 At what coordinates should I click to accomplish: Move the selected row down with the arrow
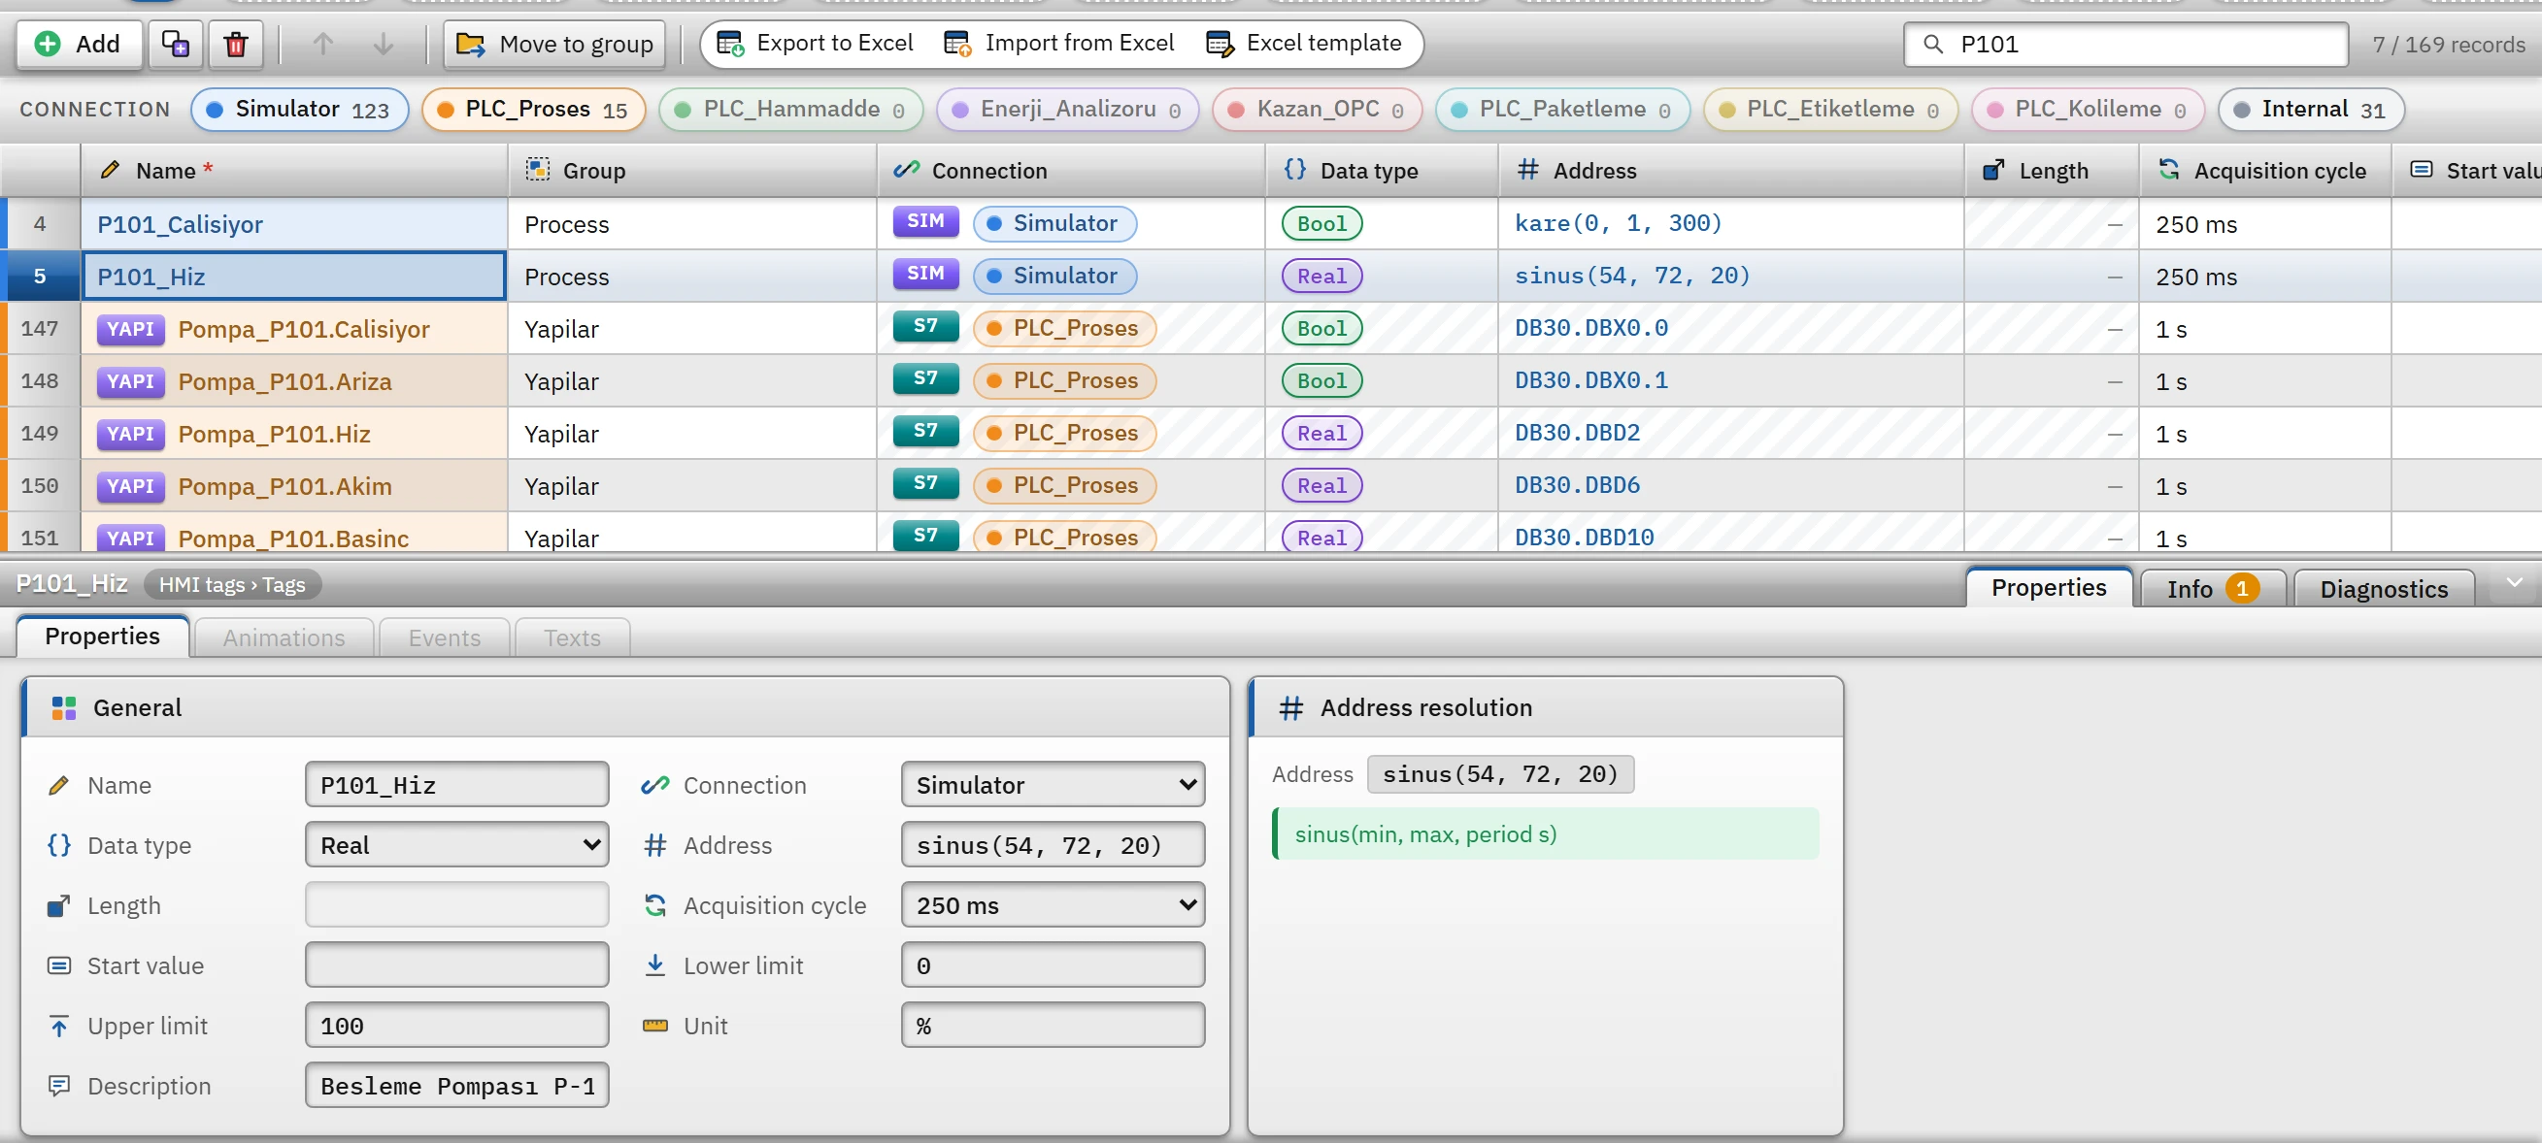384,45
